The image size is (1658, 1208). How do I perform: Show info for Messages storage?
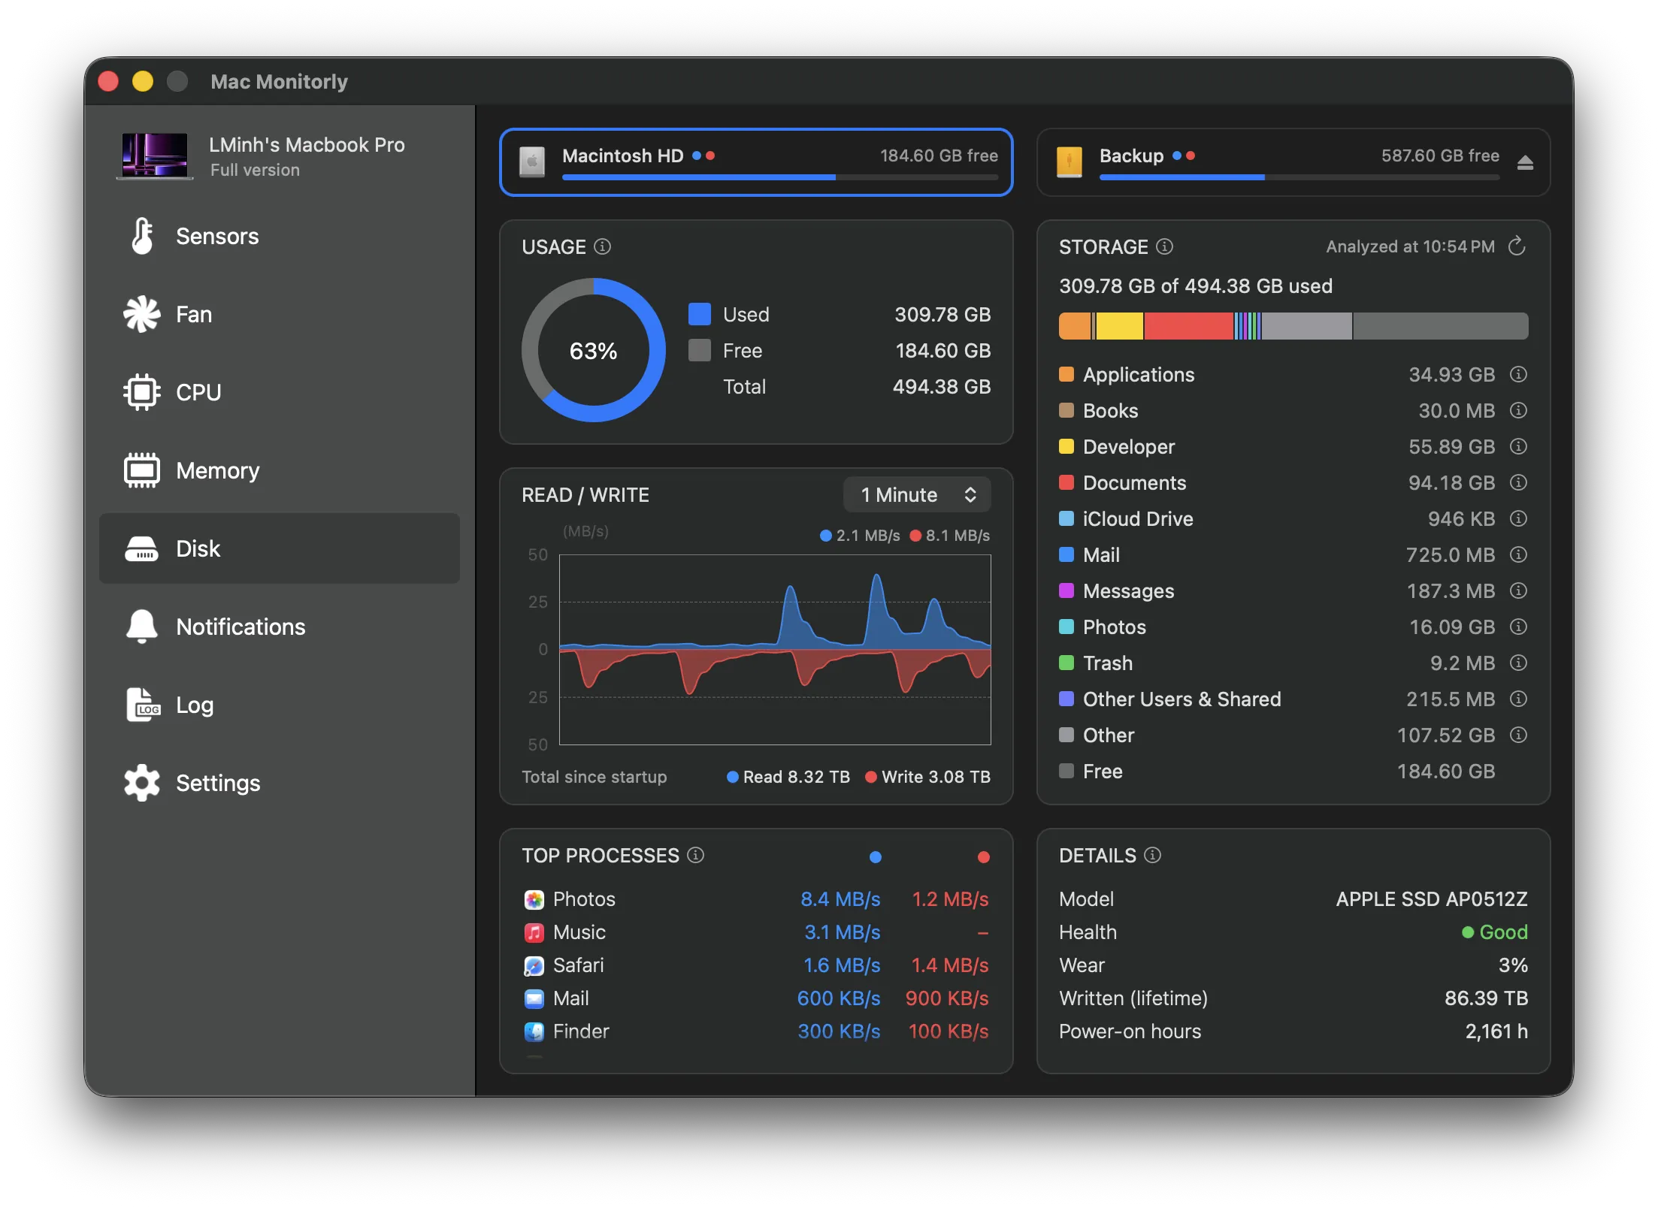click(1518, 590)
